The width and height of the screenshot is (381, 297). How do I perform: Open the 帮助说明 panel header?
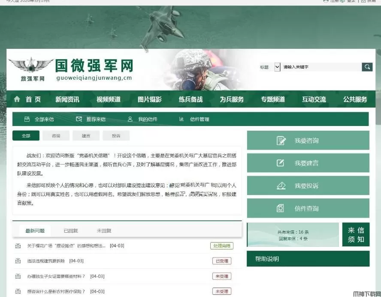(x=308, y=259)
